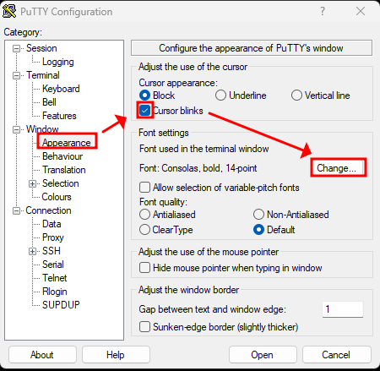Open the Serial settings

tap(53, 265)
